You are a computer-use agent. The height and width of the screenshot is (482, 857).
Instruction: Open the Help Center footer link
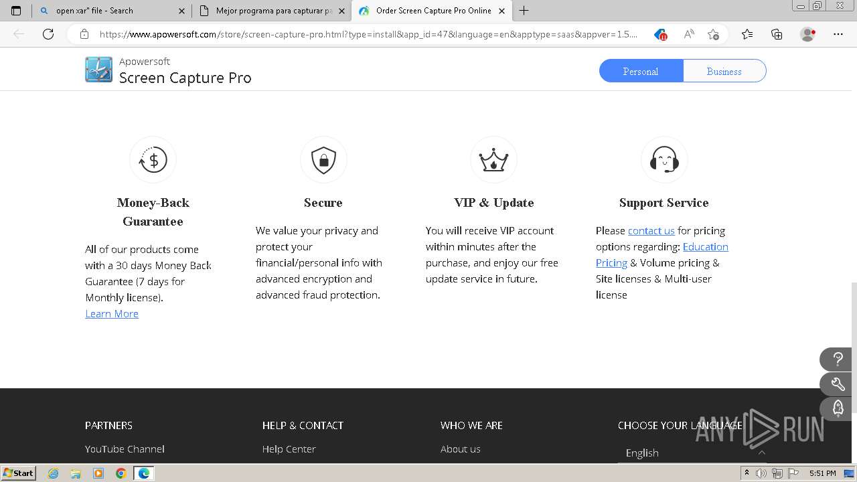tap(289, 449)
